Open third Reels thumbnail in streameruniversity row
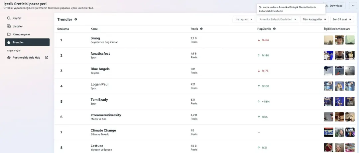 coord(350,117)
